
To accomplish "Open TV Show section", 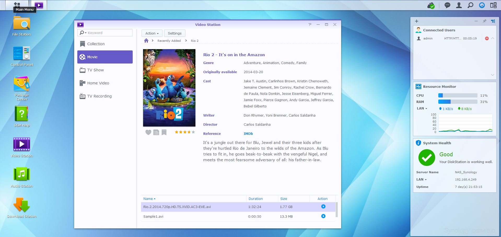I will tap(105, 70).
